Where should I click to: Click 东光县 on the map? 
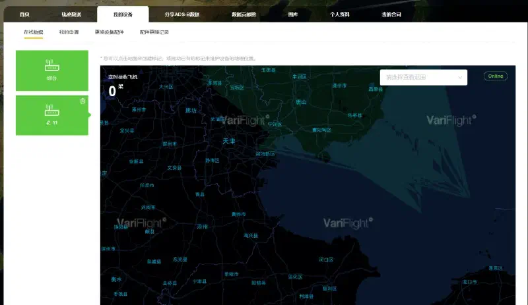pyautogui.click(x=180, y=260)
